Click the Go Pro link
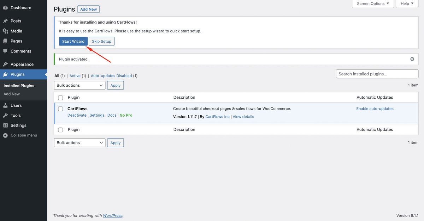424x221 pixels. [126, 115]
